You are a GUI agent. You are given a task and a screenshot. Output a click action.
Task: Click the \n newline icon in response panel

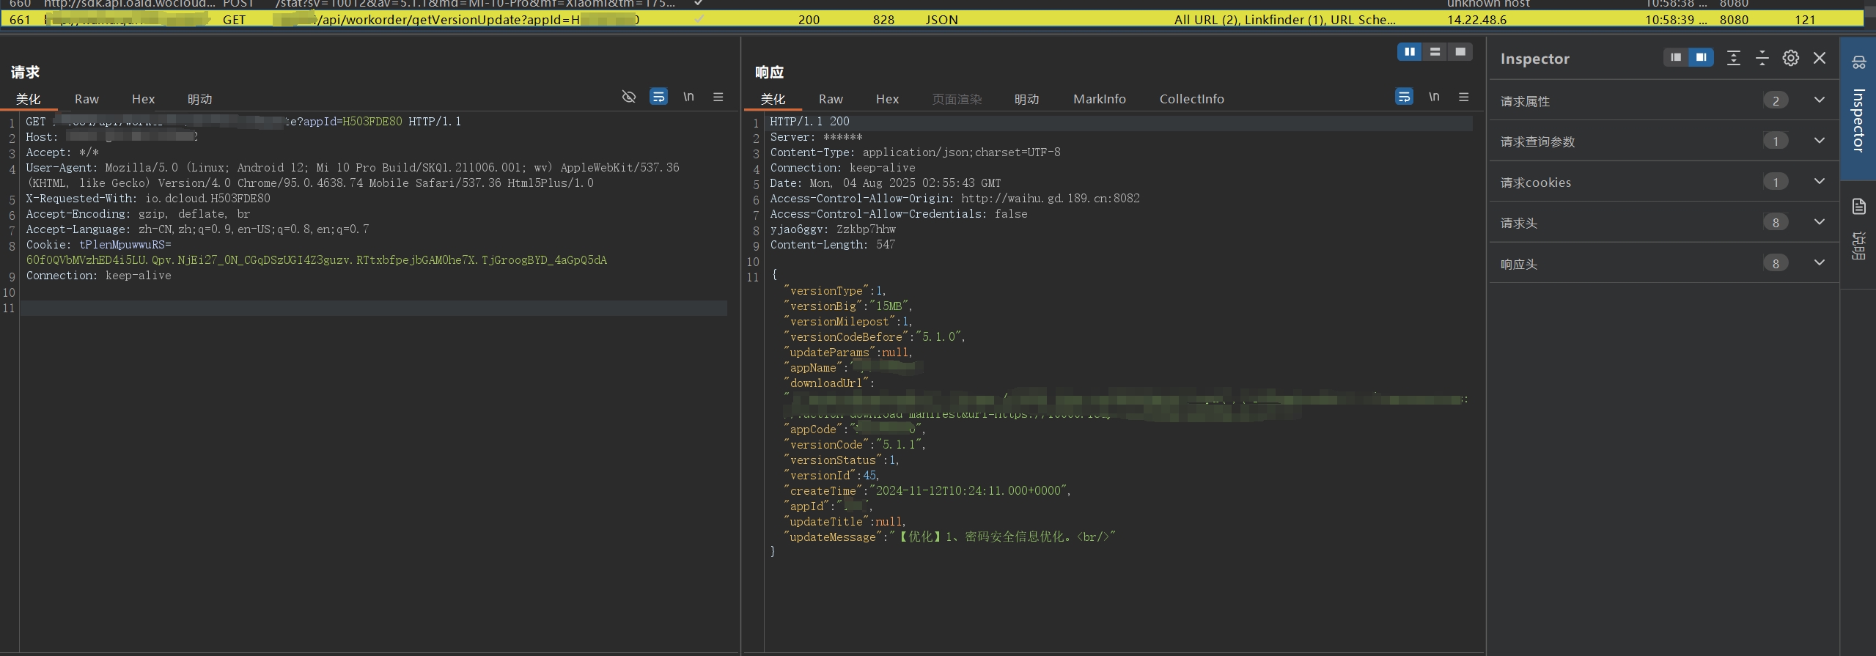coord(1433,97)
